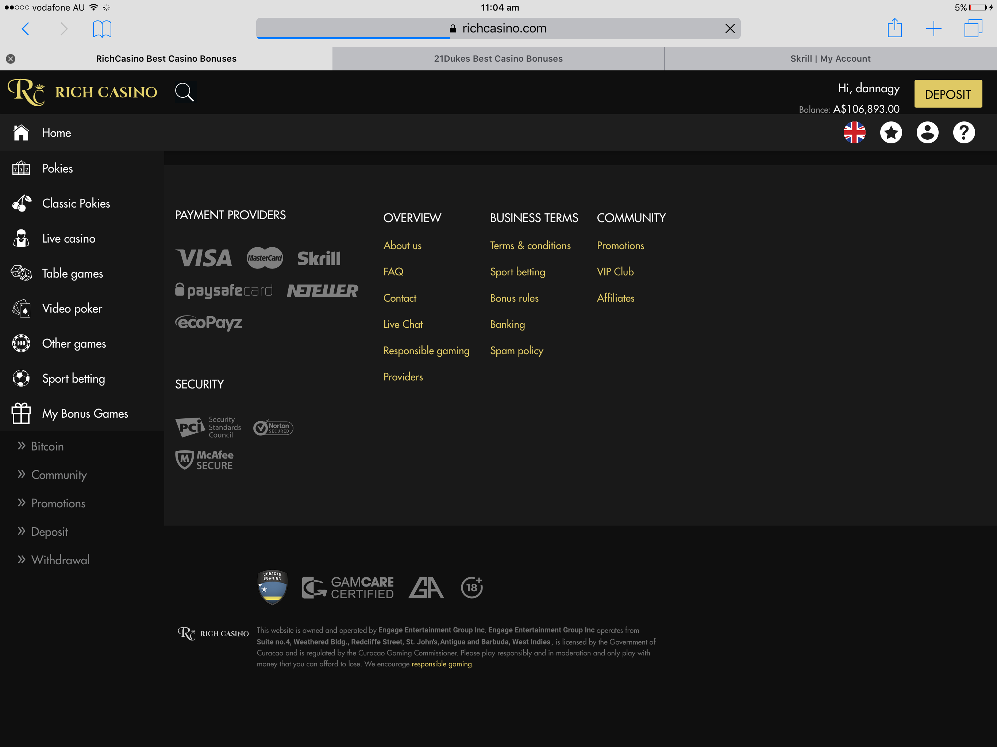Close the RichCasino tab
Viewport: 997px width, 747px height.
coord(11,59)
